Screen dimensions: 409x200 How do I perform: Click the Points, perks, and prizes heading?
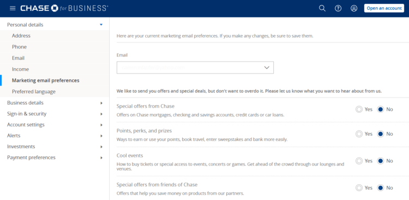pyautogui.click(x=145, y=131)
